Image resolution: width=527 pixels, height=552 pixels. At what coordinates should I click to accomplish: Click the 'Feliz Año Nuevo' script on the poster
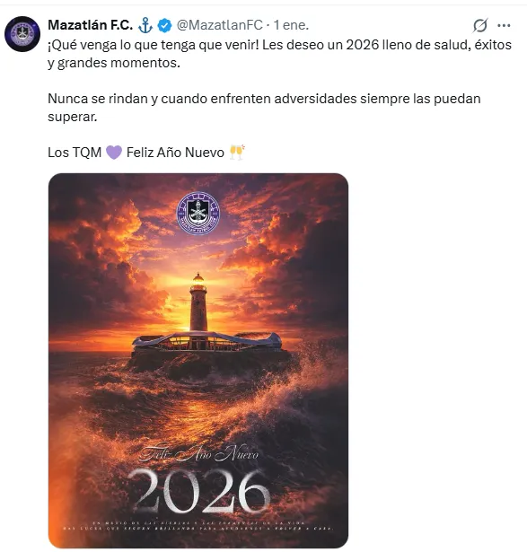[x=198, y=454]
